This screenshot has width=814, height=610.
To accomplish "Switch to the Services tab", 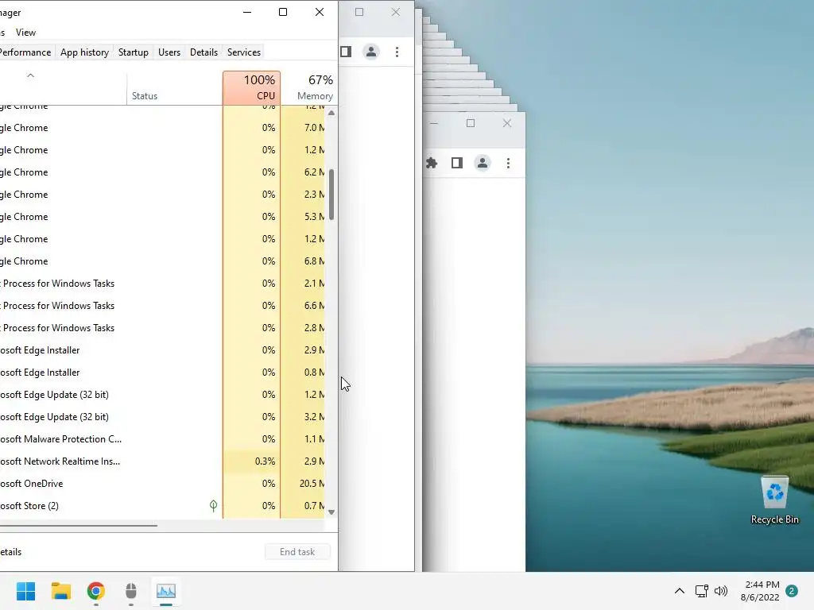I will click(244, 52).
